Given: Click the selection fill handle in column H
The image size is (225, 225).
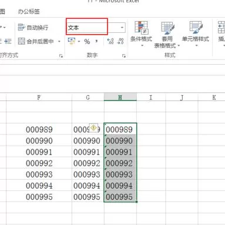Looking at the screenshot, I should click(136, 202).
